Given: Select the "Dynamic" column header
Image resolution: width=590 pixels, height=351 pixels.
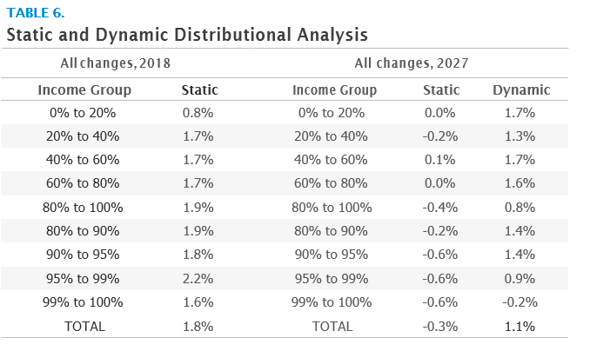Looking at the screenshot, I should point(521,89).
